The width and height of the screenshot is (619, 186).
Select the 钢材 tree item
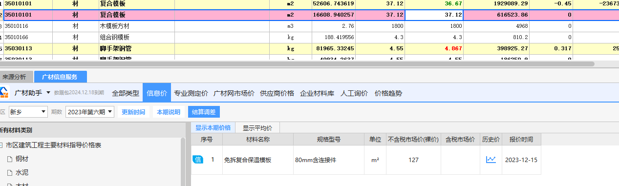[22, 159]
